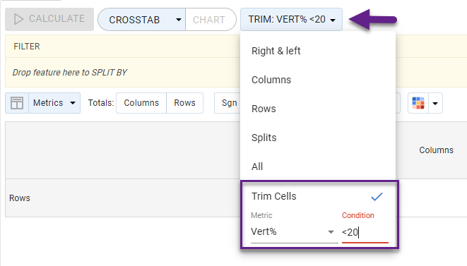
Task: Open the arrow next to heatmap icon
Action: click(435, 103)
